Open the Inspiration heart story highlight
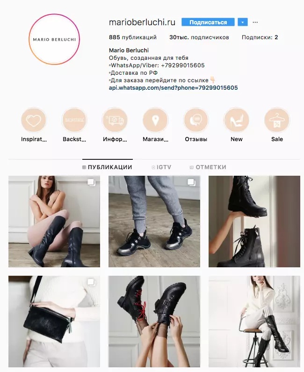This screenshot has width=304, height=372. tap(34, 120)
